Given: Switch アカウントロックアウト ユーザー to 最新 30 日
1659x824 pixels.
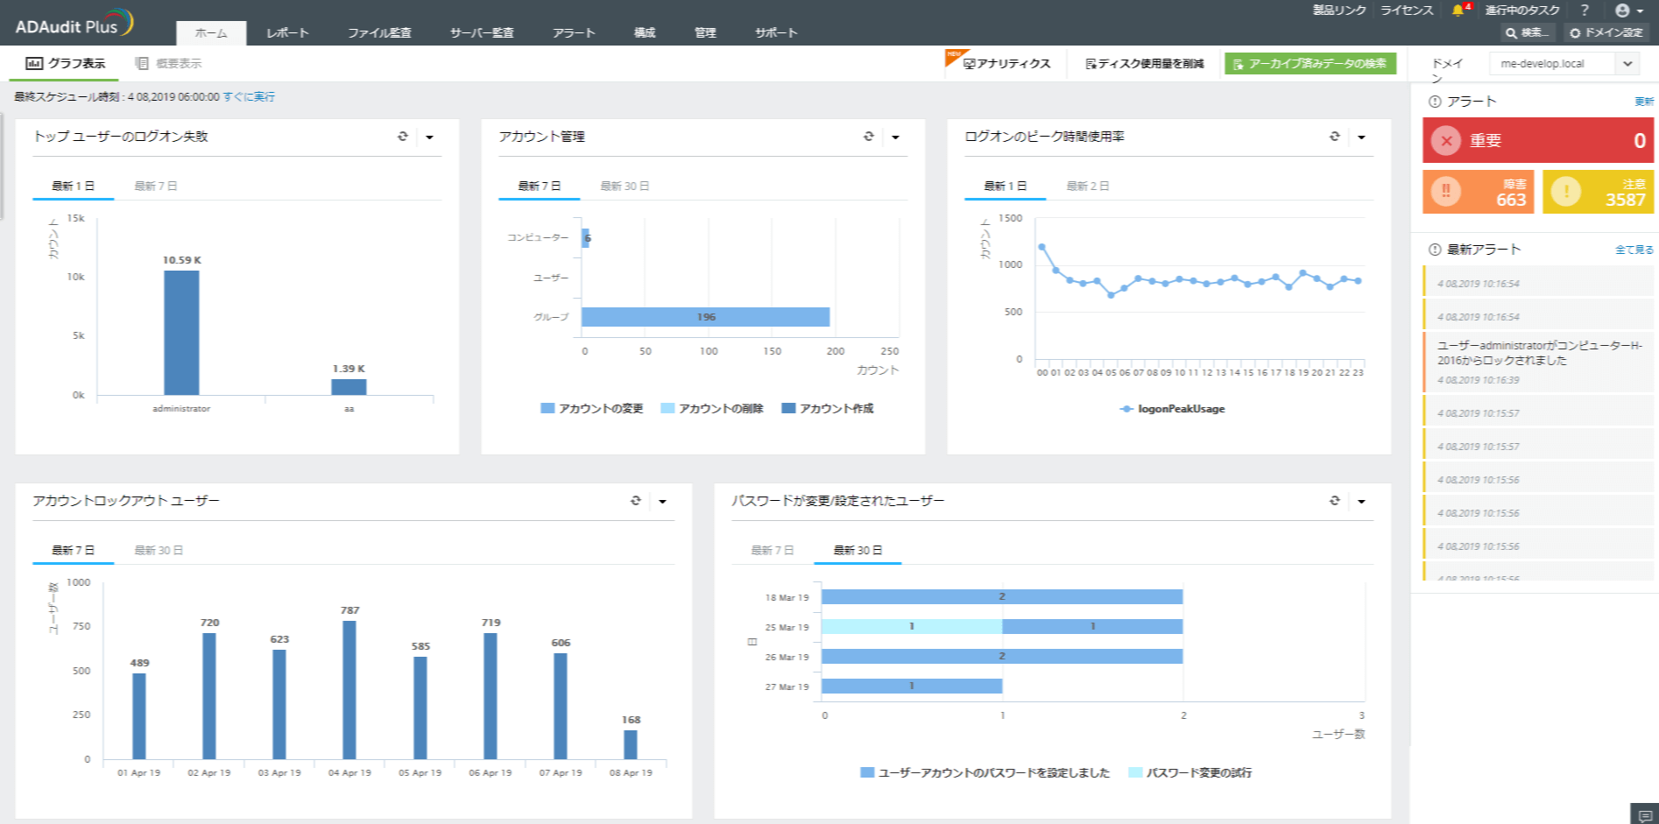Looking at the screenshot, I should tap(159, 550).
